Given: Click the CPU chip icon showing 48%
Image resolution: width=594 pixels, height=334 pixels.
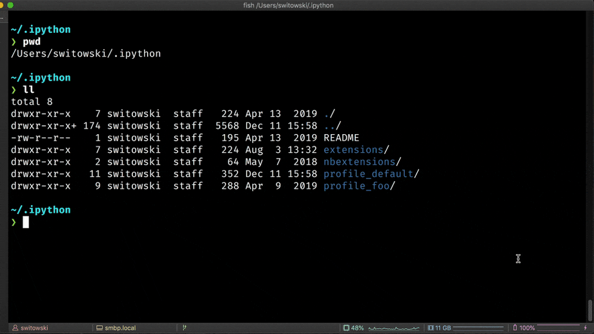Looking at the screenshot, I should 347,328.
